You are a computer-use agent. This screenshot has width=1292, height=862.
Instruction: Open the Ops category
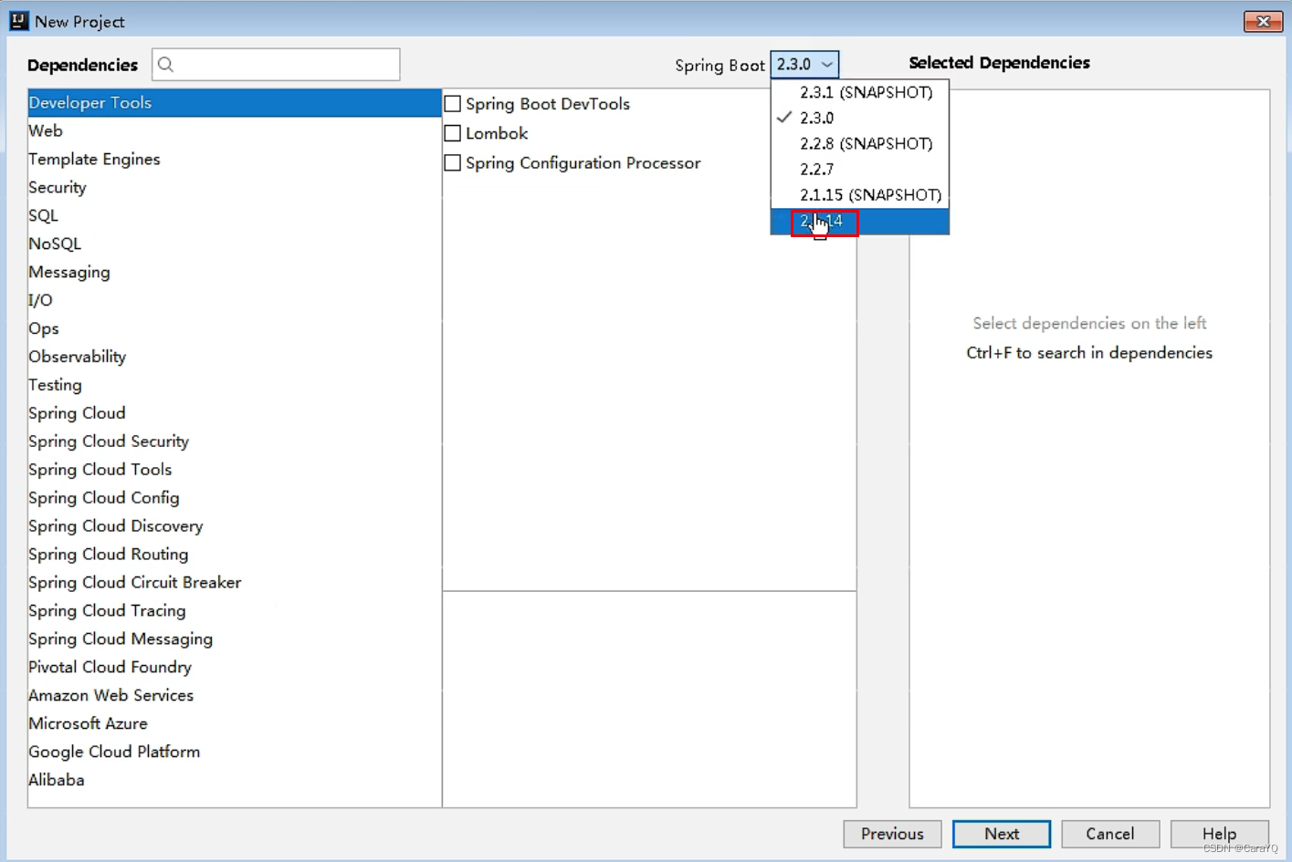(x=235, y=329)
